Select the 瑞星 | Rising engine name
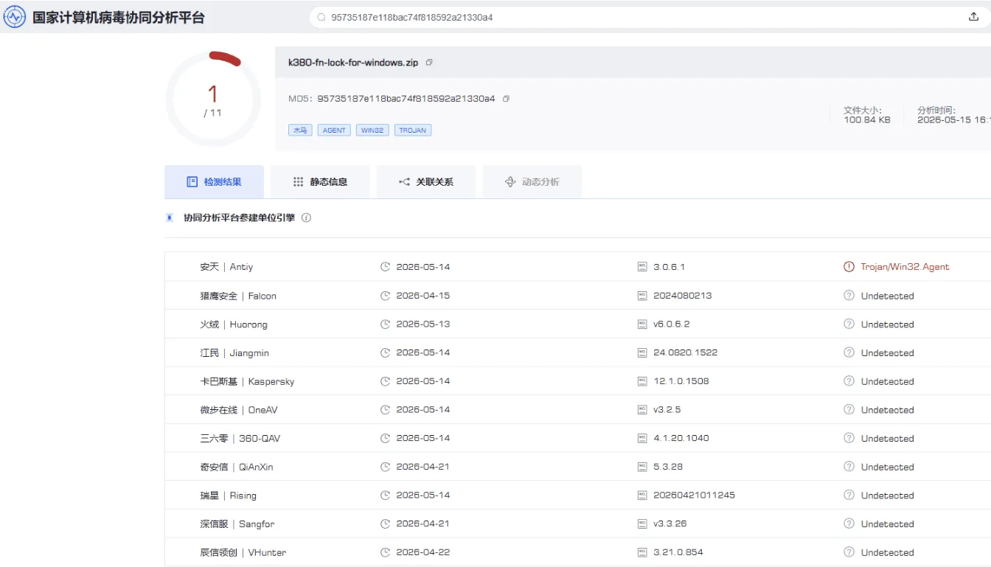The image size is (991, 567). [229, 495]
